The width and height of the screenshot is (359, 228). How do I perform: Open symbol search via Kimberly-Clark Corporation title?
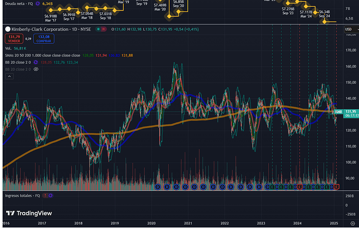40,29
